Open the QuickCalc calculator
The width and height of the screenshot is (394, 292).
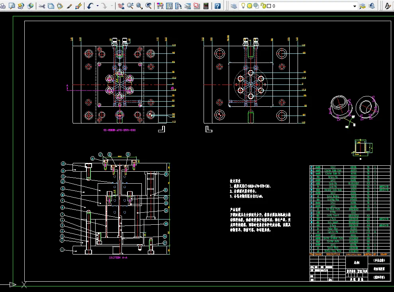tap(206, 6)
